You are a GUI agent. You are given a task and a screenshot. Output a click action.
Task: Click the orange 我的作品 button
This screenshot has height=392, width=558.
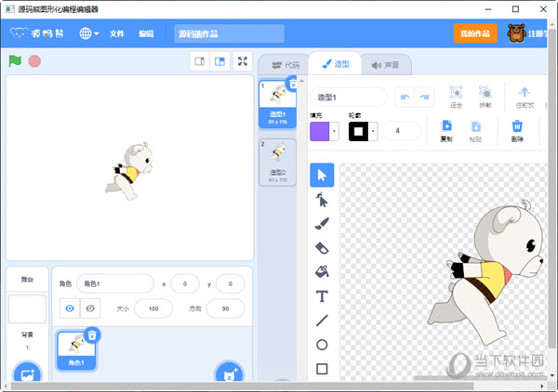coord(475,33)
